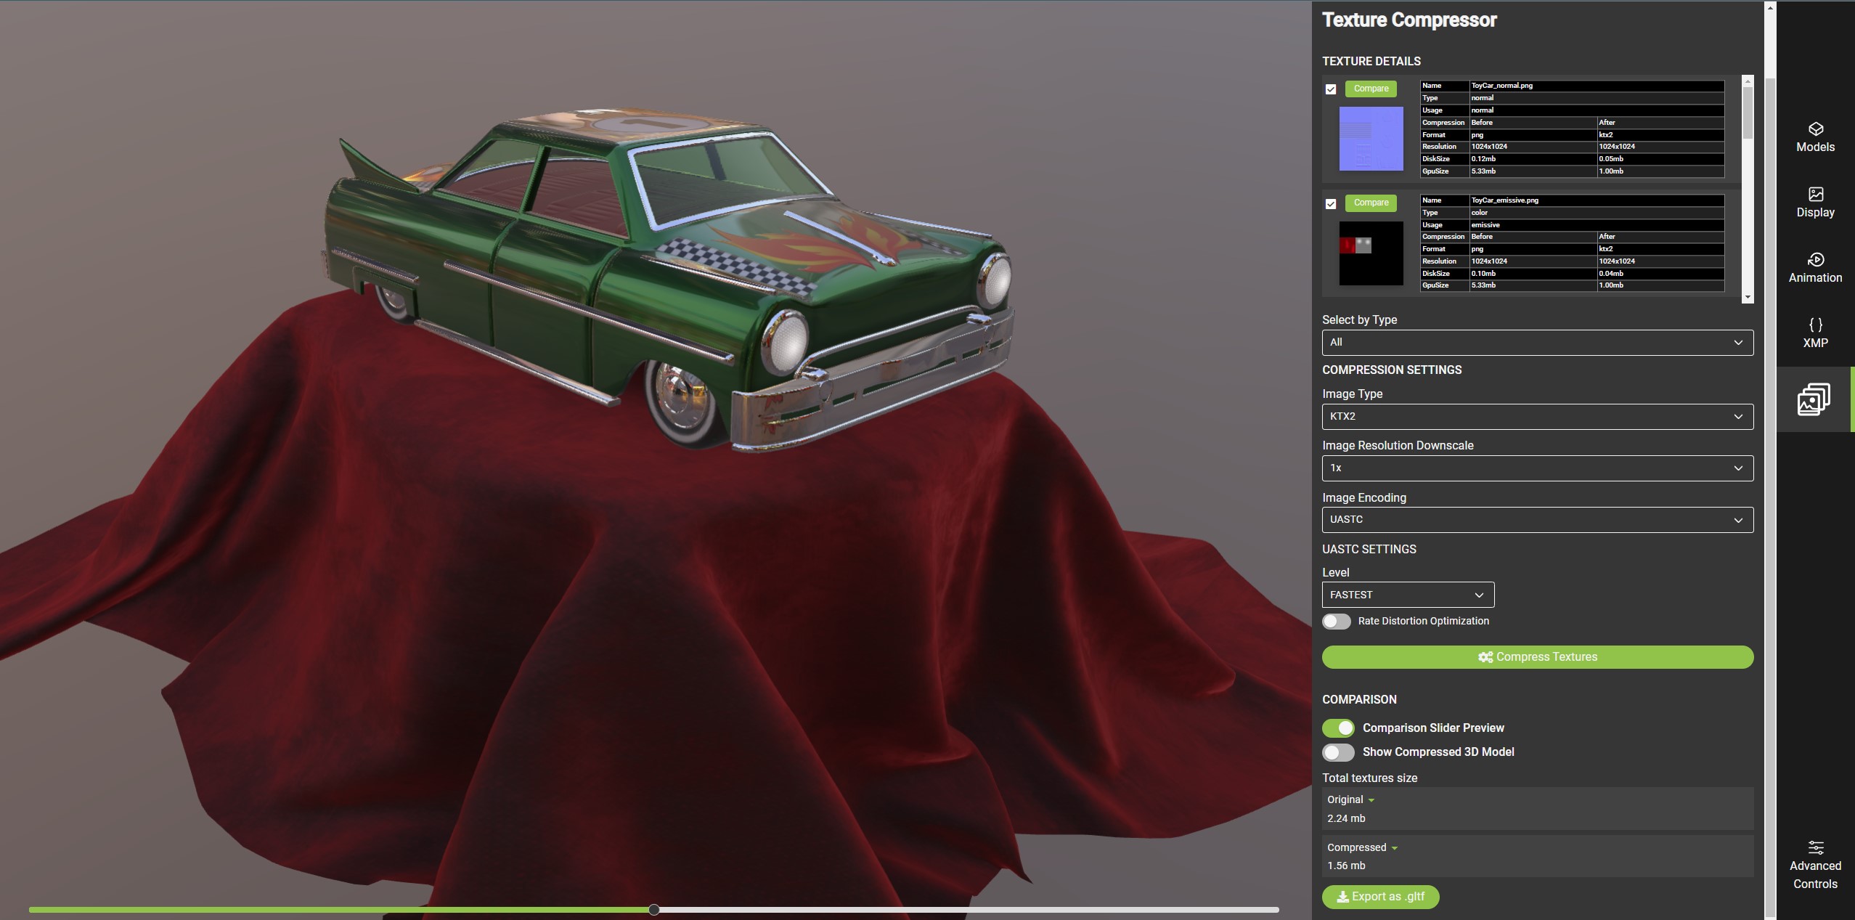Screen dimensions: 1855x920
Task: Disable Comparison Slider Preview toggle
Action: click(x=1338, y=728)
